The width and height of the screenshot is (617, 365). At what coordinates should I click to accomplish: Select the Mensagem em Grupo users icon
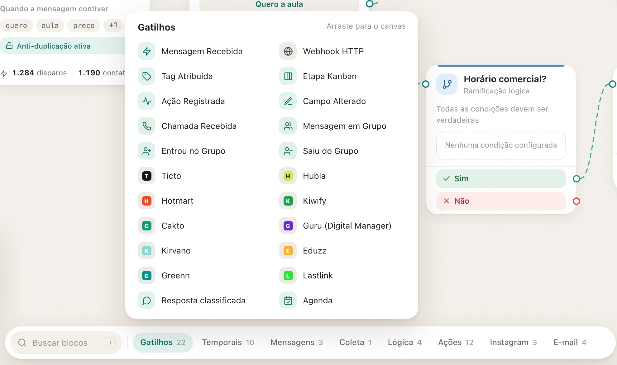pyautogui.click(x=288, y=126)
